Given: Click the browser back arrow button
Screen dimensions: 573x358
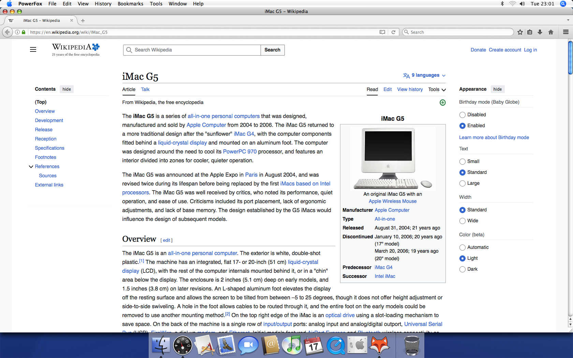Looking at the screenshot, I should pyautogui.click(x=7, y=32).
